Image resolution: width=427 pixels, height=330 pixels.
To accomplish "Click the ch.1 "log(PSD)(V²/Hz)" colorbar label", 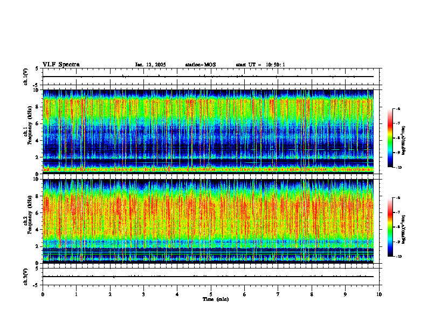I will coord(404,141).
